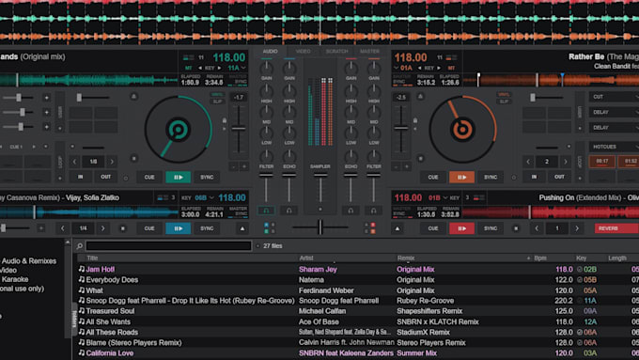Click SYNC on the blue deck

tap(207, 228)
